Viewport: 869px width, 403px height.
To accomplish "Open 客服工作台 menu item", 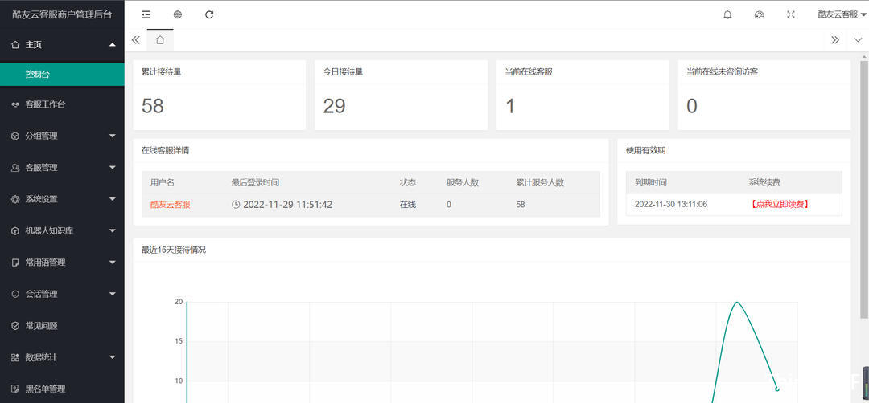I will [x=62, y=104].
